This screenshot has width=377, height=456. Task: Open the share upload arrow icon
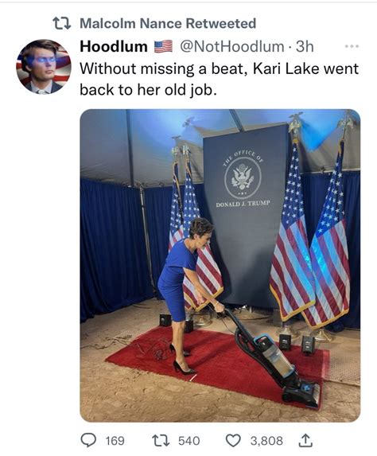[x=305, y=440]
